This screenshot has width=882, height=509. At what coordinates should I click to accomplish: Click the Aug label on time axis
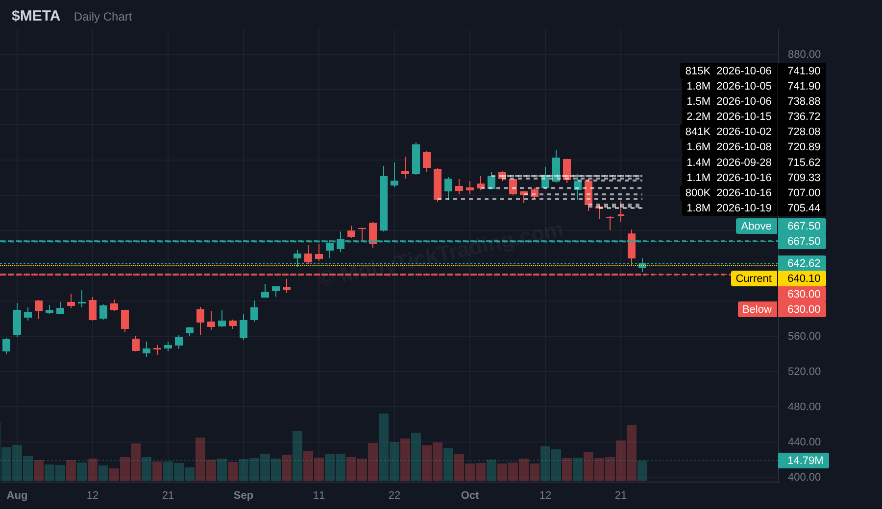[17, 495]
